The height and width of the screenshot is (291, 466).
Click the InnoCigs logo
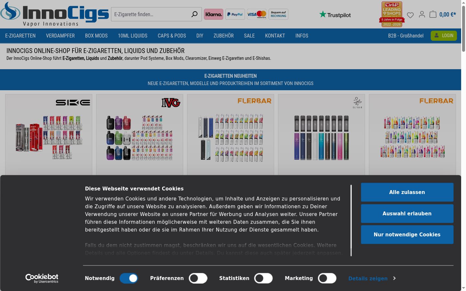54,14
